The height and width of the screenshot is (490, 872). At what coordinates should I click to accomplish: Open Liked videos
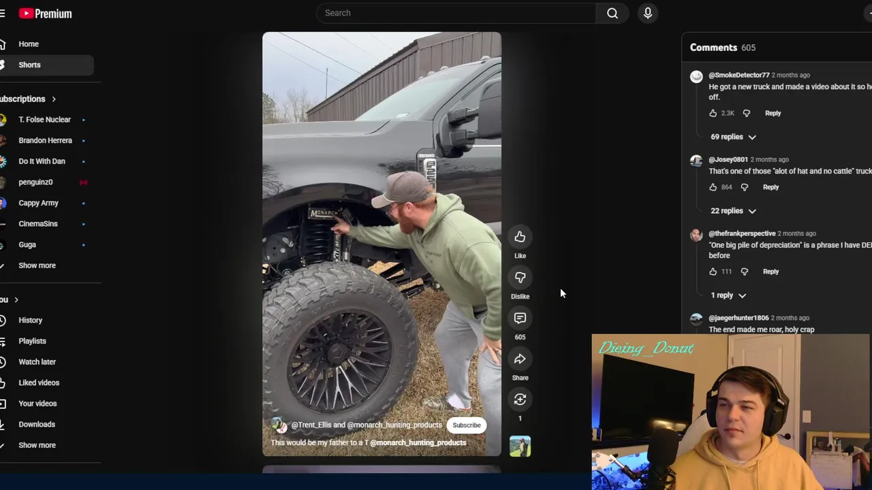39,382
